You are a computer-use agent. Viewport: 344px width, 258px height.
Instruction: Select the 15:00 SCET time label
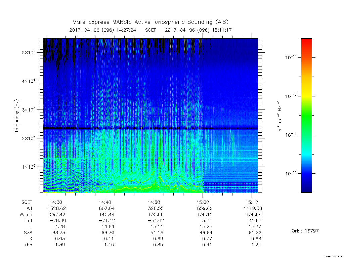point(203,202)
